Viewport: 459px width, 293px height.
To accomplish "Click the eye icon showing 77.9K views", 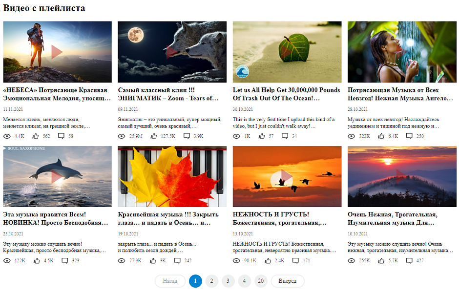I will click(122, 261).
